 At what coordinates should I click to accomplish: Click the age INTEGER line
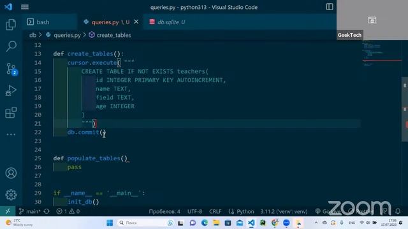click(115, 106)
